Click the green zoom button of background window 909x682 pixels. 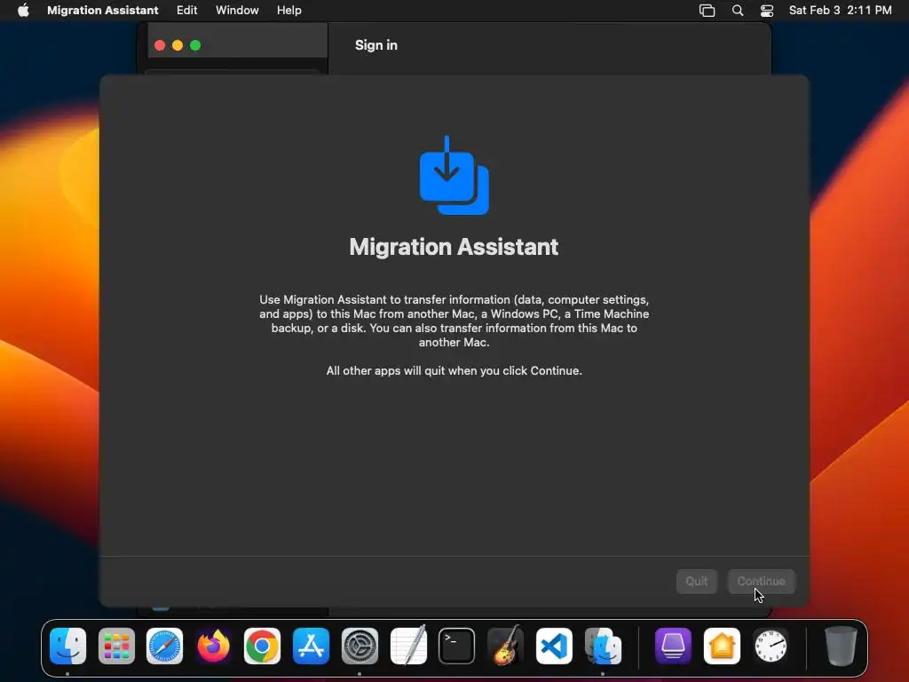coord(195,45)
